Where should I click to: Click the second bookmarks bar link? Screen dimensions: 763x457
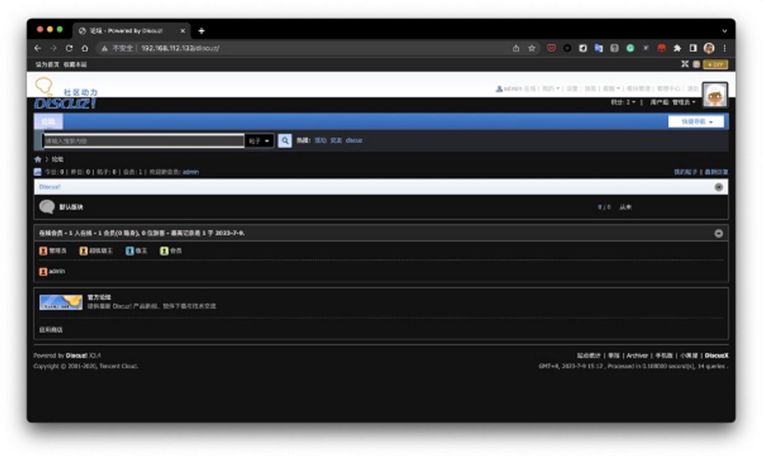click(x=75, y=64)
